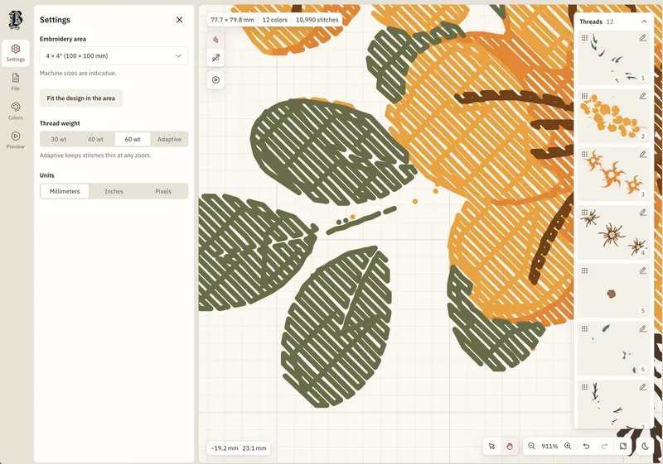Grab the drag handle of thread 2
This screenshot has width=663, height=464.
tap(585, 96)
